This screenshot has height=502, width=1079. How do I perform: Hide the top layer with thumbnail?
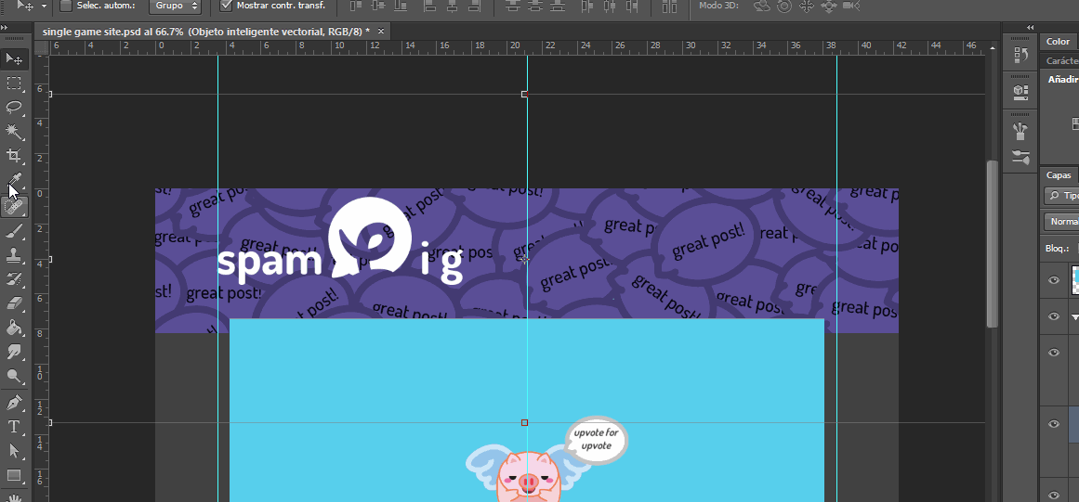1054,280
